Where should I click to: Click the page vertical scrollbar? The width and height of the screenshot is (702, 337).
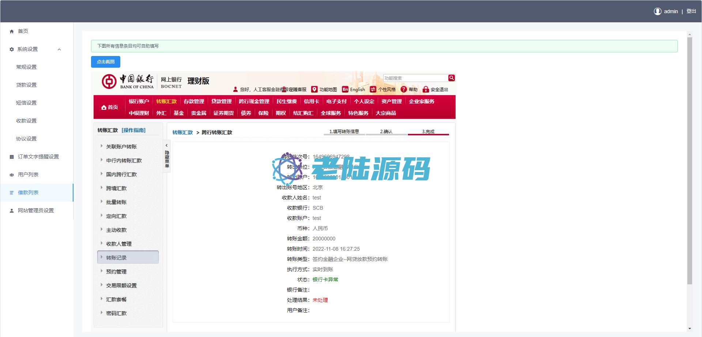pos(690,161)
